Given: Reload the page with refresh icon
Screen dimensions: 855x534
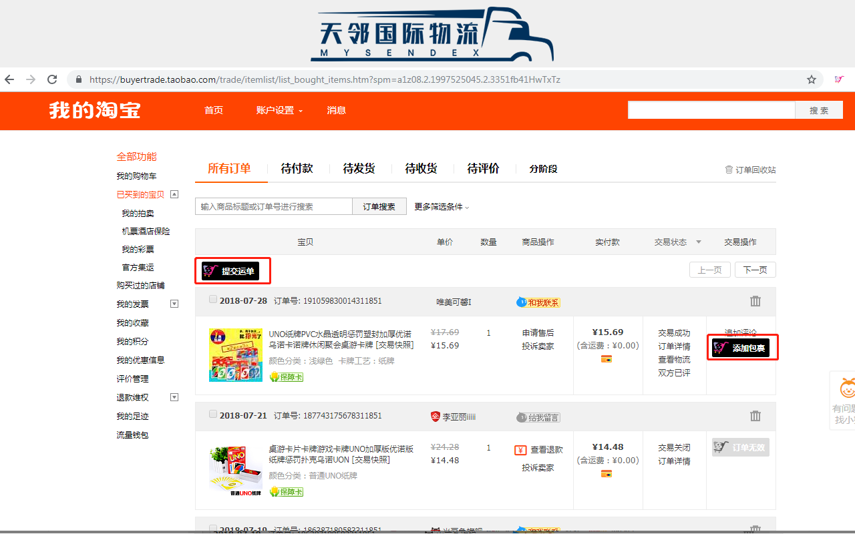Looking at the screenshot, I should [x=52, y=79].
